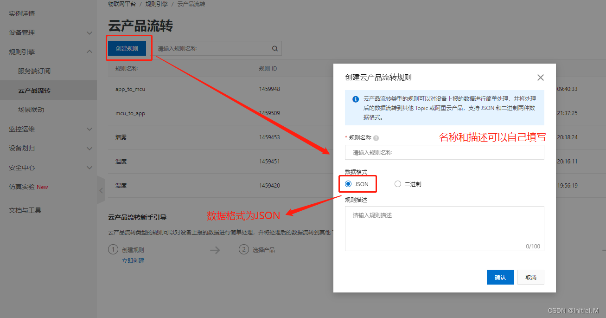Click the rule name input field
This screenshot has width=606, height=318.
coord(444,152)
